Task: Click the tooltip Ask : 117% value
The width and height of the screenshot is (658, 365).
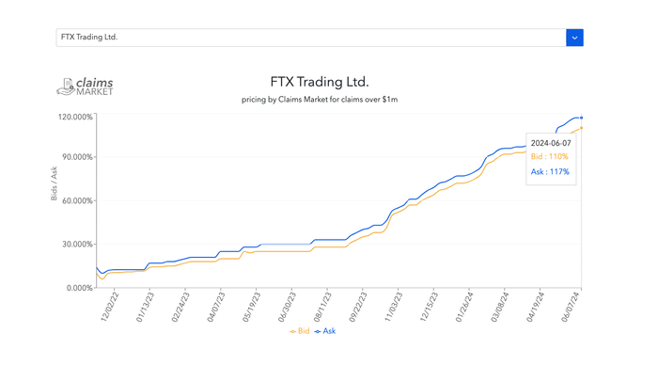Action: [x=550, y=172]
